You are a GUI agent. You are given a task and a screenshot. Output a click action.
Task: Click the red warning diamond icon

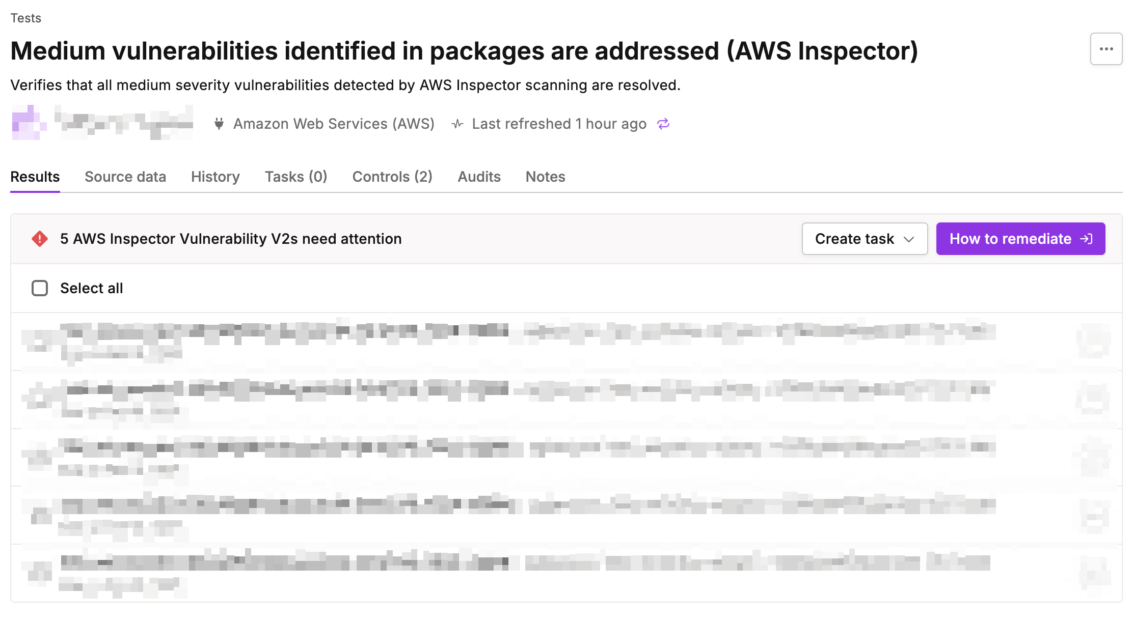(x=40, y=239)
